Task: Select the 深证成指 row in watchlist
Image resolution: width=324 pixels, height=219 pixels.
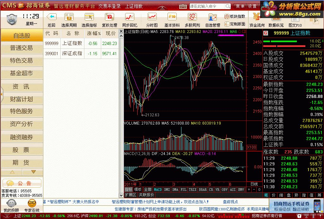Action: [81, 54]
